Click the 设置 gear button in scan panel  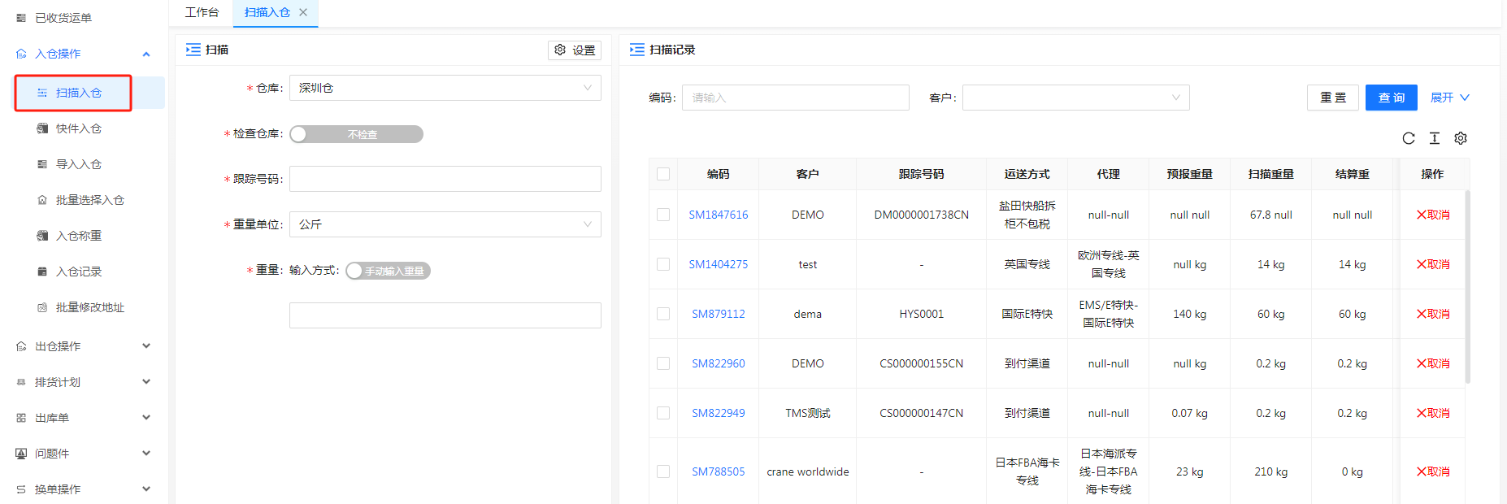click(575, 50)
